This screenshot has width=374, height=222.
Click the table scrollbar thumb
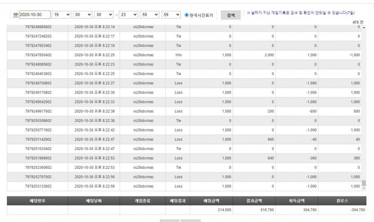coord(364,183)
